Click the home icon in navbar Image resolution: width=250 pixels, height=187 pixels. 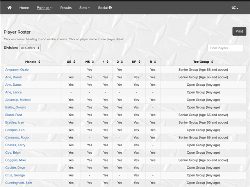pyautogui.click(x=9, y=7)
